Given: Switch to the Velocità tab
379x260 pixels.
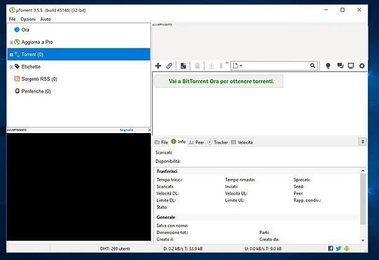Looking at the screenshot, I should (x=242, y=142).
